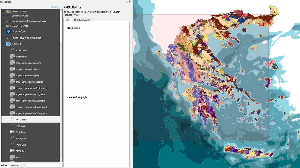Viewport: 300px width, 168px height.
Task: Click the engeol.engeoladmin.geotrisis raster icon
Action: tap(12, 82)
